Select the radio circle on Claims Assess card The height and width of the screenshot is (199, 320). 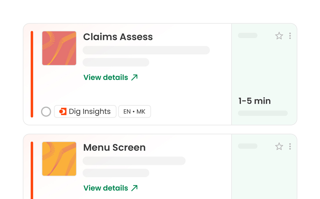point(46,111)
